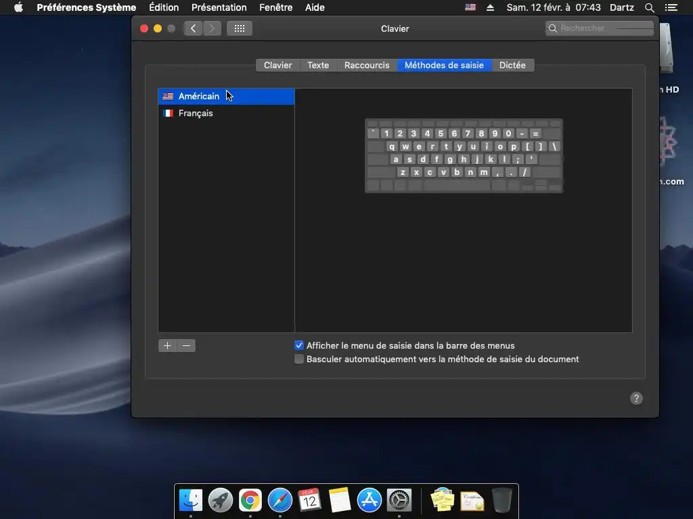The width and height of the screenshot is (693, 519).
Task: Open the Notification Center list icon
Action: (671, 7)
